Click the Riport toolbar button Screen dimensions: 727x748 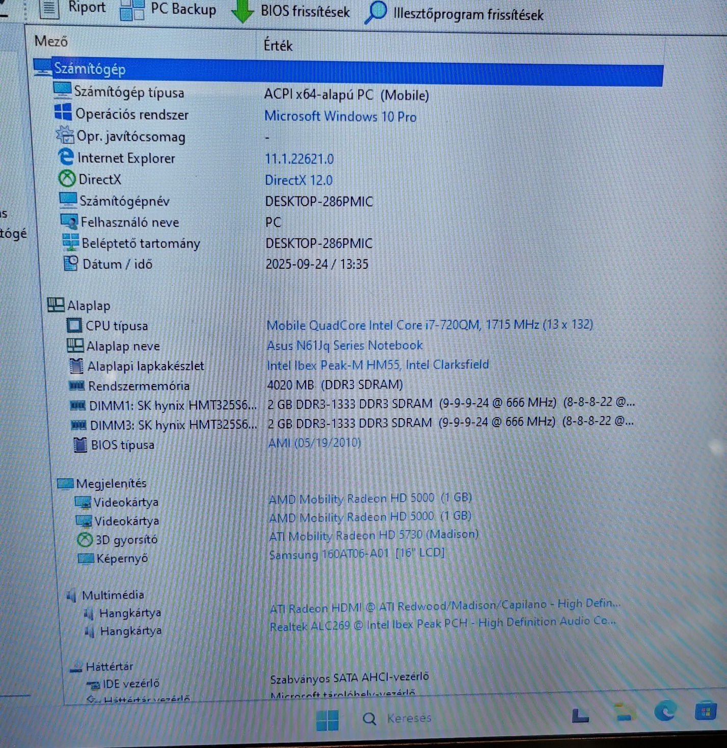(x=73, y=8)
